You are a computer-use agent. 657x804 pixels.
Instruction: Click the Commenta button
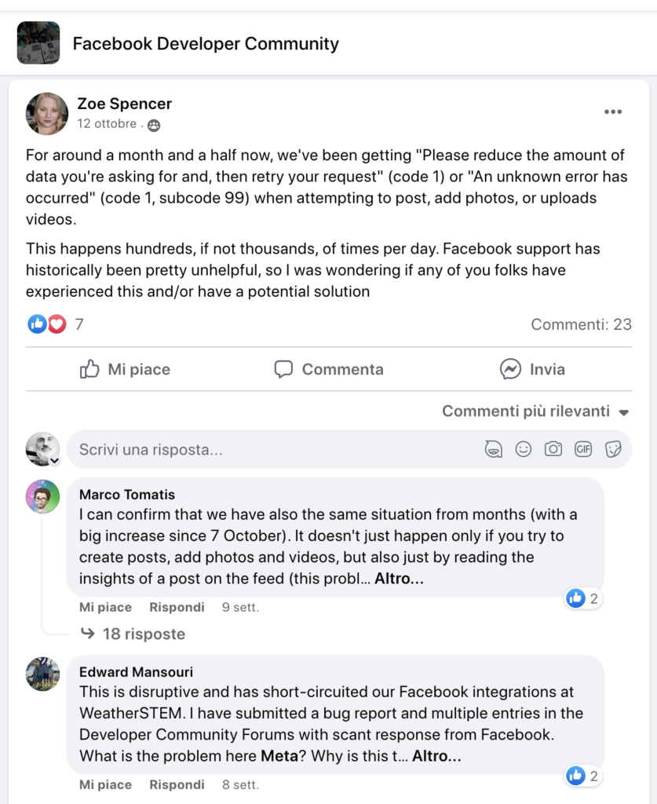coord(329,369)
